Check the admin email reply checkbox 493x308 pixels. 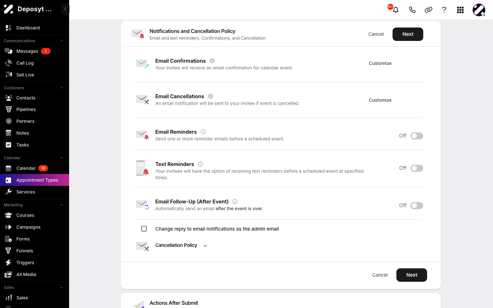144,229
